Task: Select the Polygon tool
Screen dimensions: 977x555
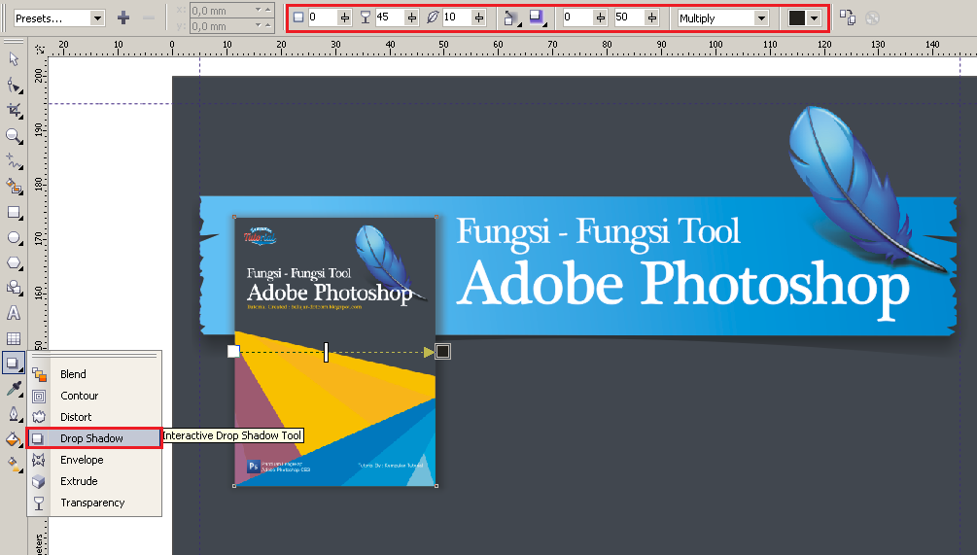Action: tap(14, 263)
